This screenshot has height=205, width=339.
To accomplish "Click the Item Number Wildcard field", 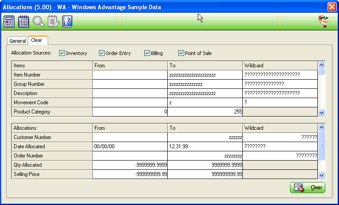I will (x=280, y=75).
